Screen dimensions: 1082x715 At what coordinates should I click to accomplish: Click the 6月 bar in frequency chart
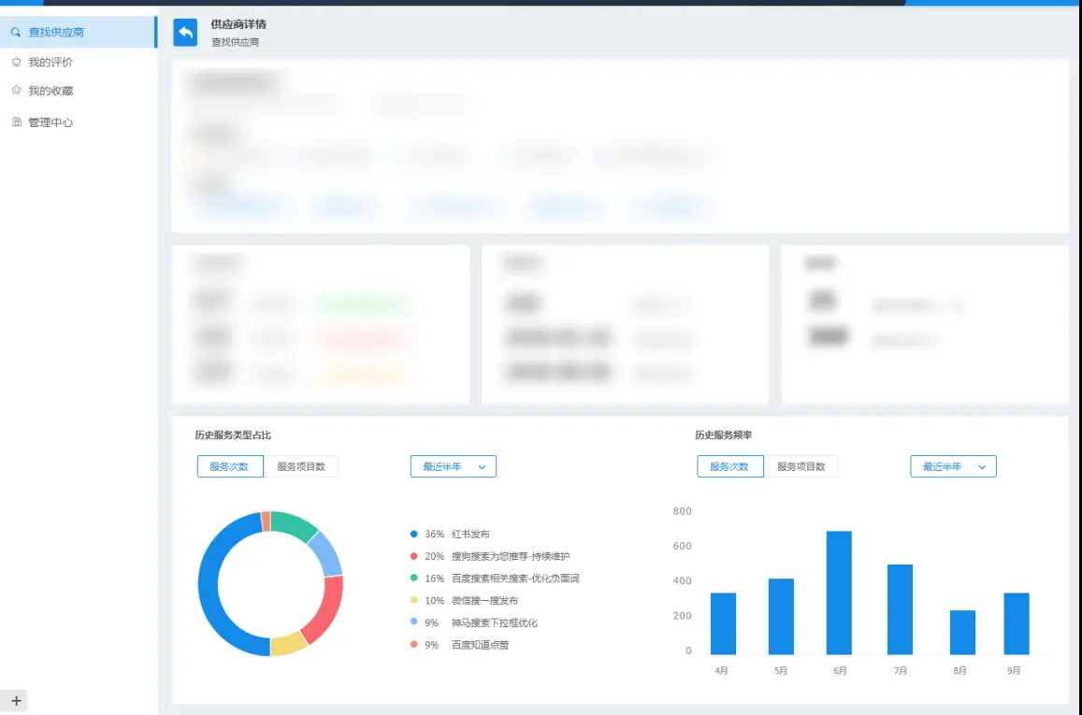click(x=839, y=593)
